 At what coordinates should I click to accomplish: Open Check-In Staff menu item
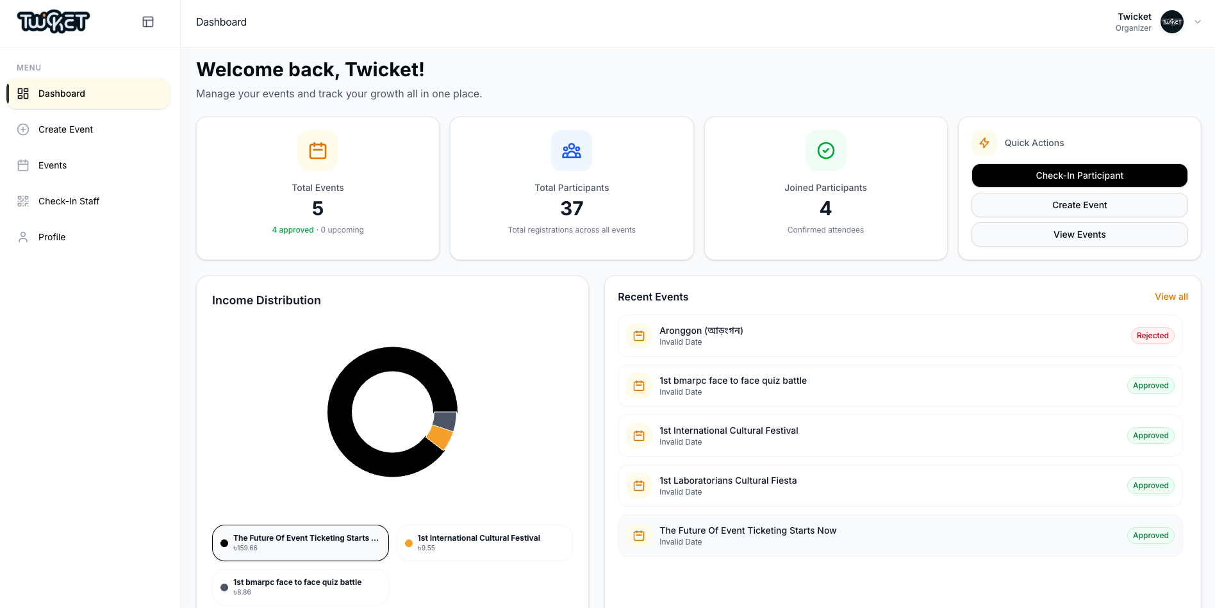pyautogui.click(x=88, y=201)
